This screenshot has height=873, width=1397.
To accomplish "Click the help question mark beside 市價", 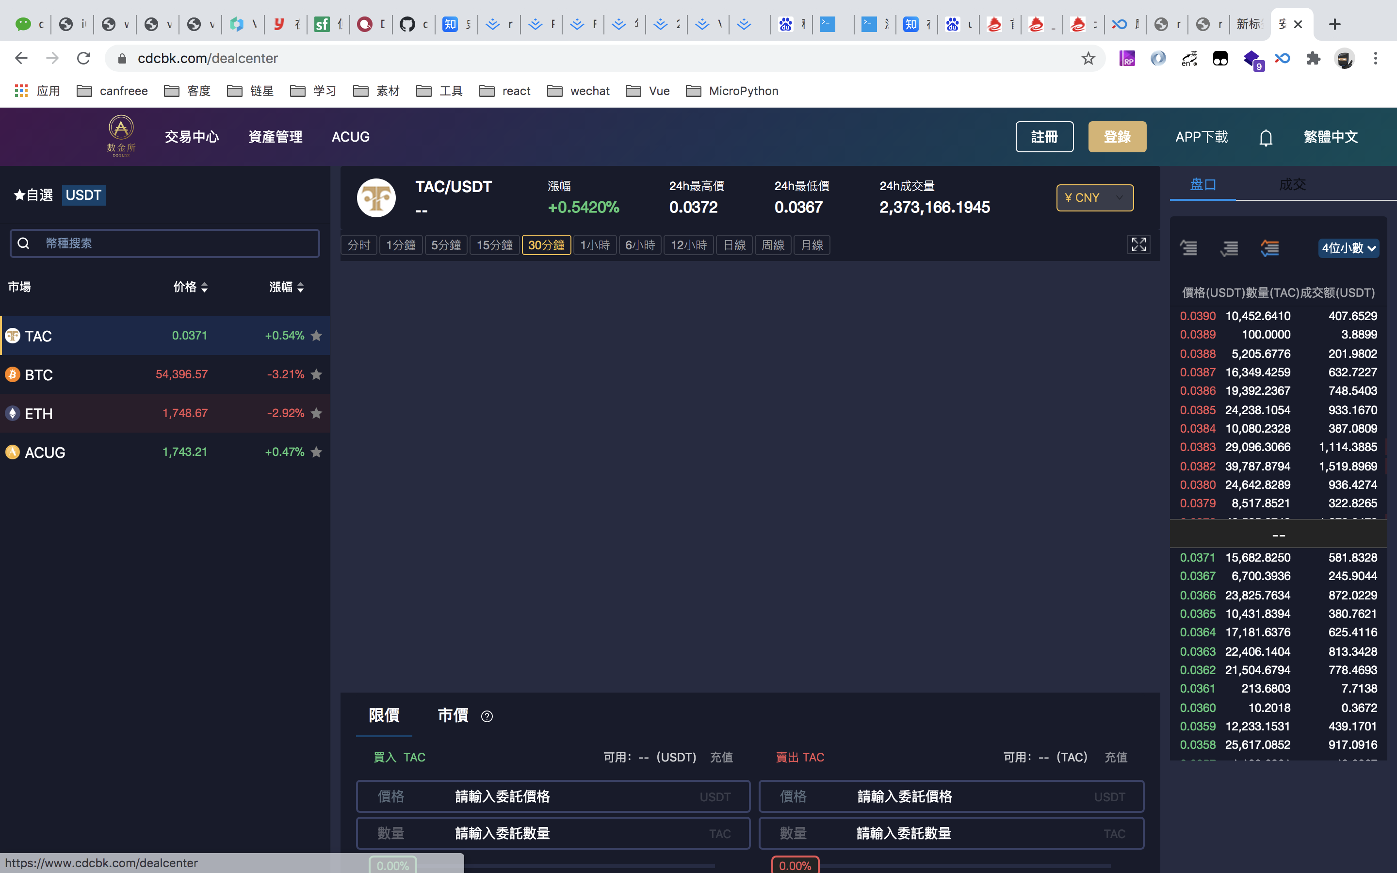I will [x=487, y=716].
